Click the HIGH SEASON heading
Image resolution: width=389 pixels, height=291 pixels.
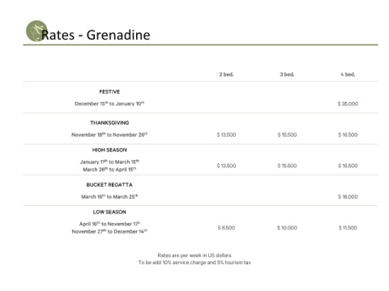click(x=109, y=150)
